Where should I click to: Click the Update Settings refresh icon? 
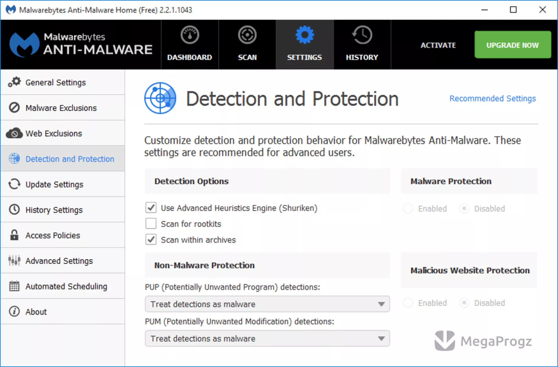(14, 184)
